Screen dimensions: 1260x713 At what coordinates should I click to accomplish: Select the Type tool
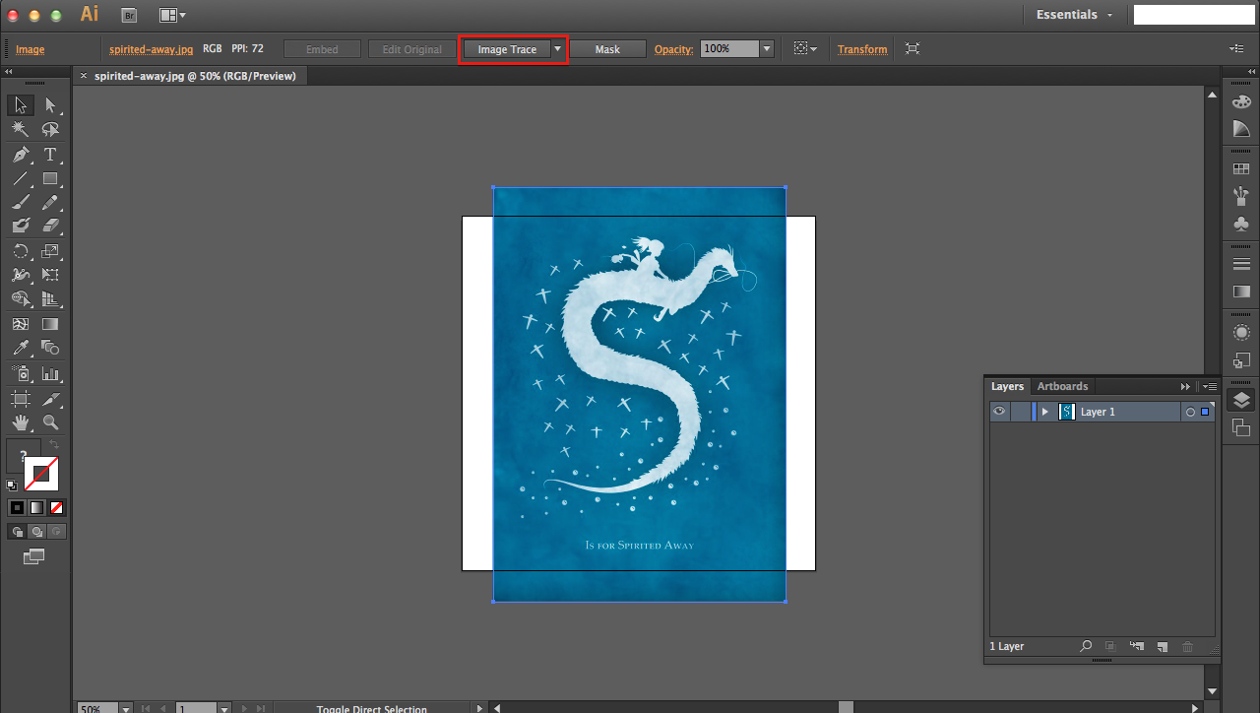(x=50, y=155)
